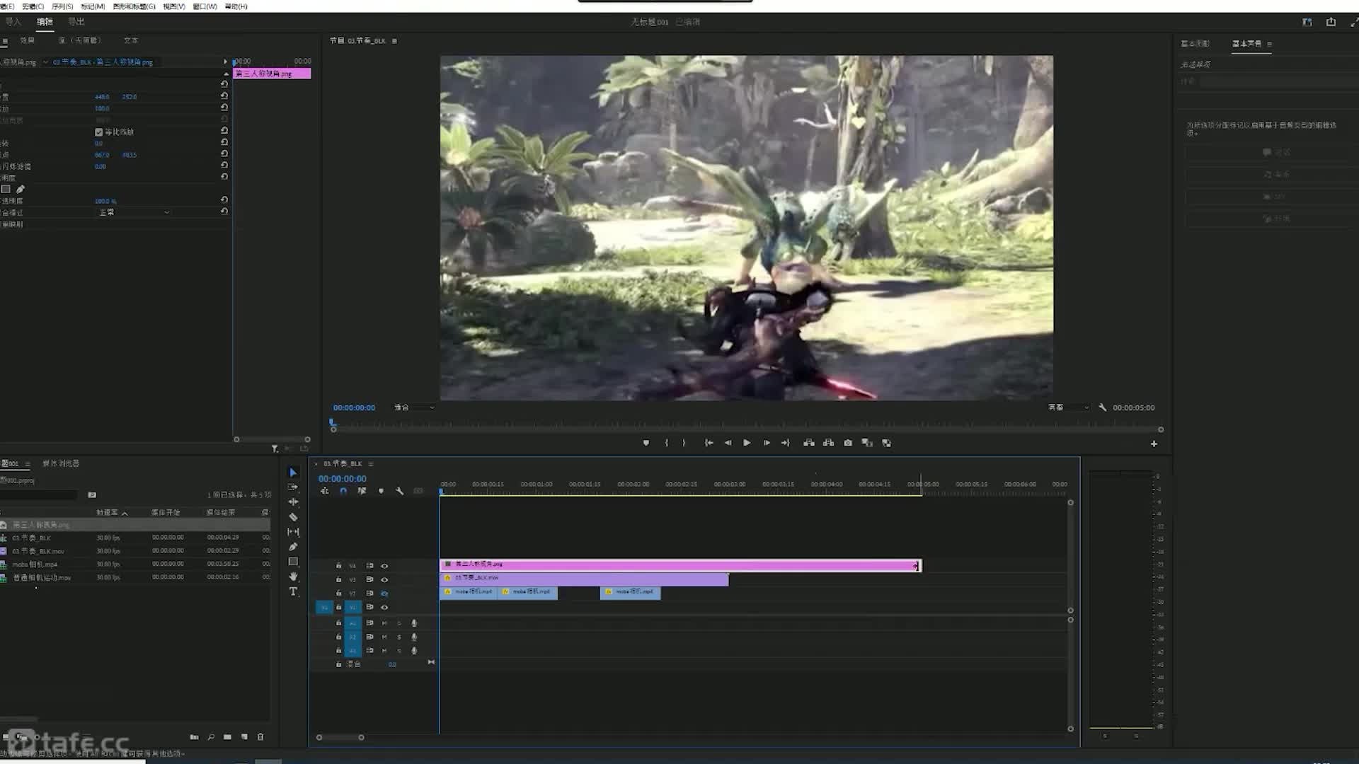Image resolution: width=1359 pixels, height=764 pixels.
Task: Open timeline display settings wrench
Action: point(399,491)
